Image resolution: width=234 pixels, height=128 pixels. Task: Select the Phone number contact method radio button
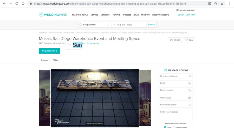[174, 127]
